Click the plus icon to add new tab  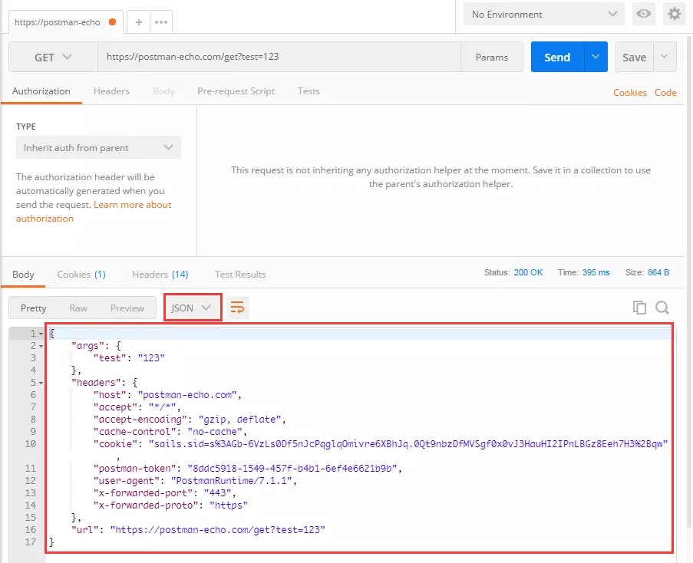[138, 22]
